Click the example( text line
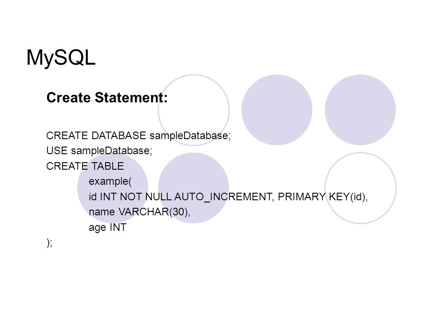 (x=110, y=182)
